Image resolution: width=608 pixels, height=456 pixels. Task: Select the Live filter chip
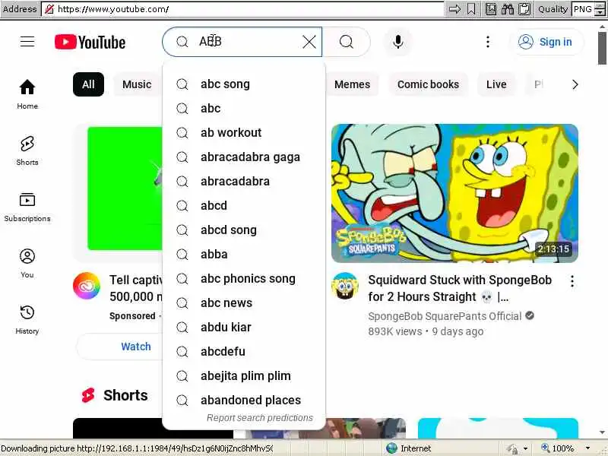click(496, 84)
